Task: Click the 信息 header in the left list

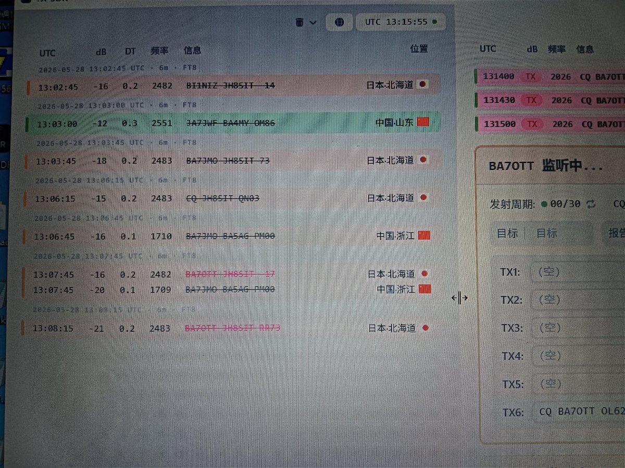Action: pos(192,50)
